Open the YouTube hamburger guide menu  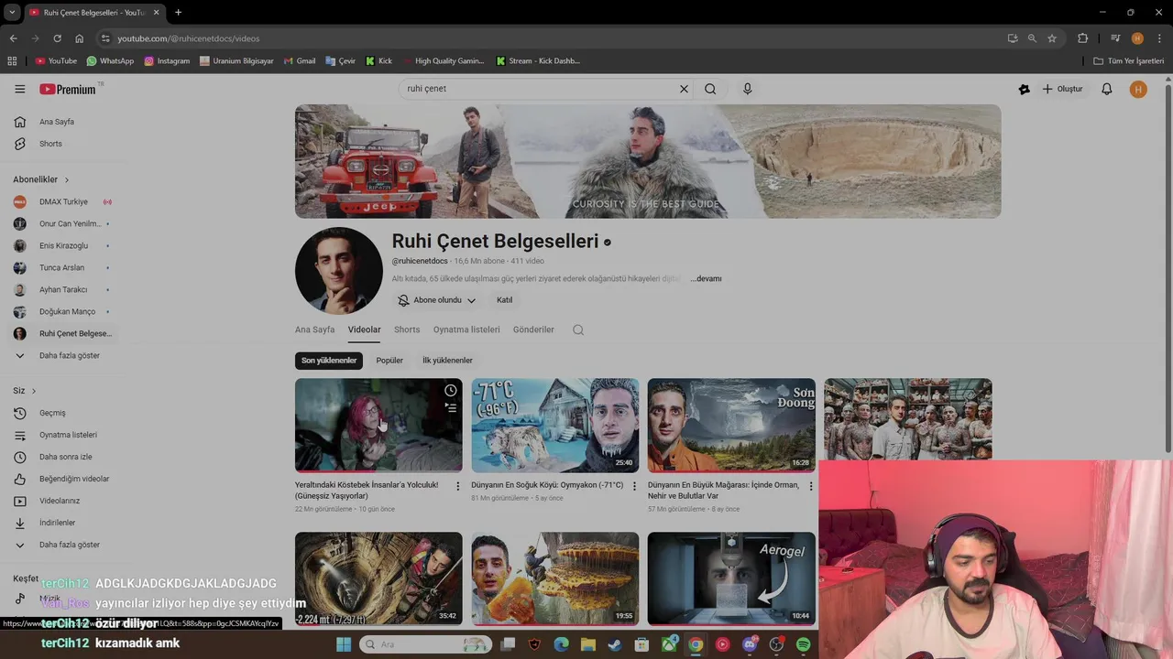pyautogui.click(x=20, y=89)
